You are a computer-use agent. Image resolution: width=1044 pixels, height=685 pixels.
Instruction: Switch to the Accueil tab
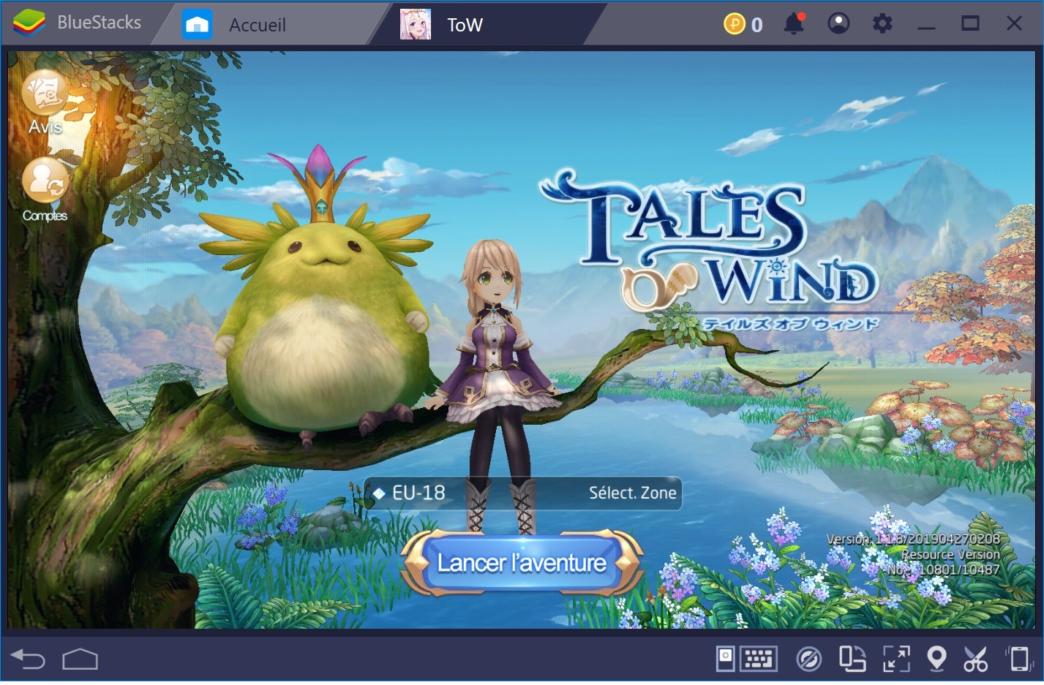click(x=257, y=25)
